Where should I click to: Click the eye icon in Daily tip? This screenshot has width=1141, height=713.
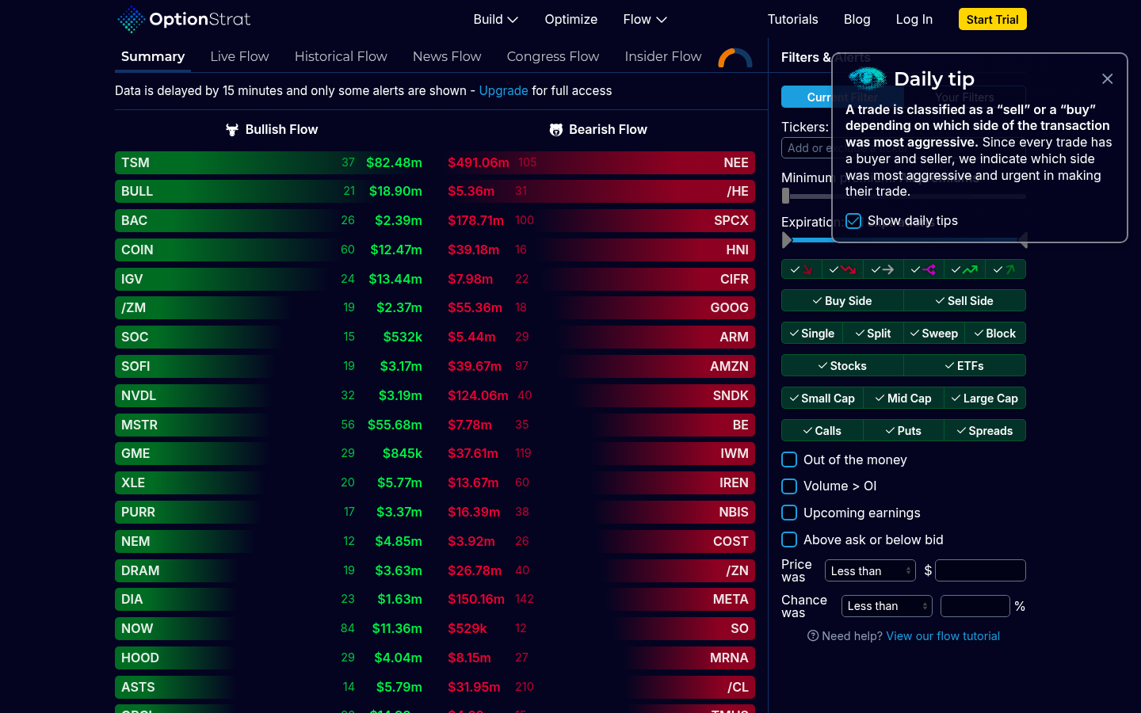[x=867, y=78]
